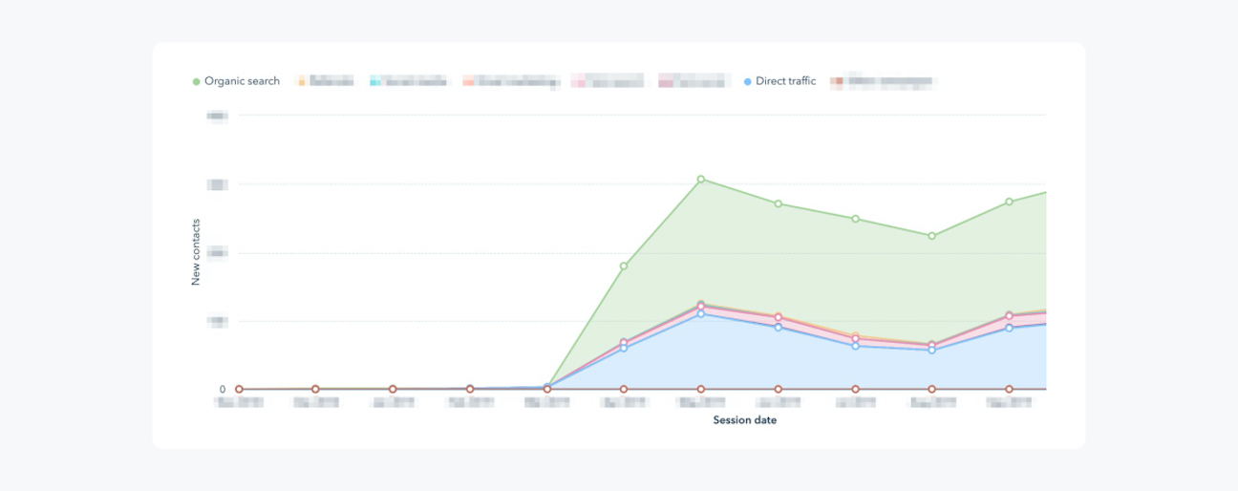Select the highest Organic search data point
1238x491 pixels.
click(x=701, y=180)
